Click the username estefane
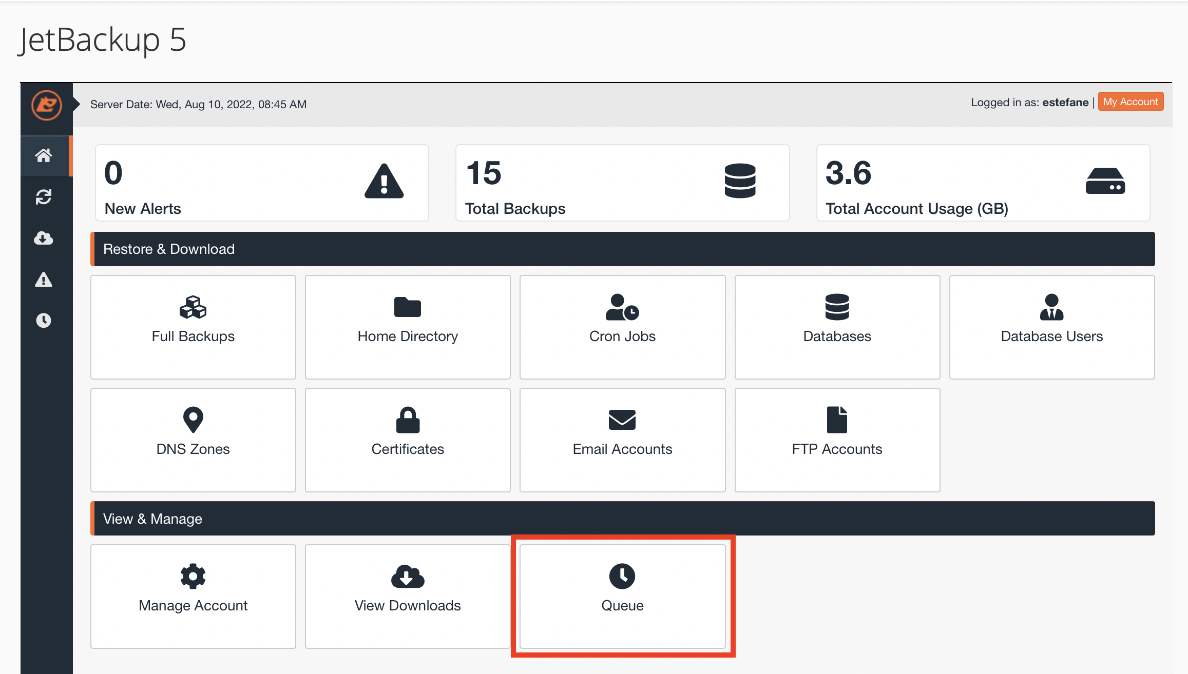Image resolution: width=1188 pixels, height=674 pixels. coord(1065,102)
